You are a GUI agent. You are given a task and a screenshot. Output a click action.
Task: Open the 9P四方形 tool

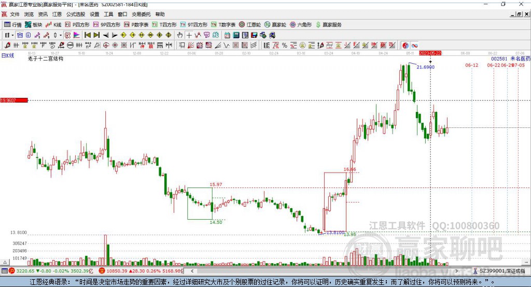[107, 25]
